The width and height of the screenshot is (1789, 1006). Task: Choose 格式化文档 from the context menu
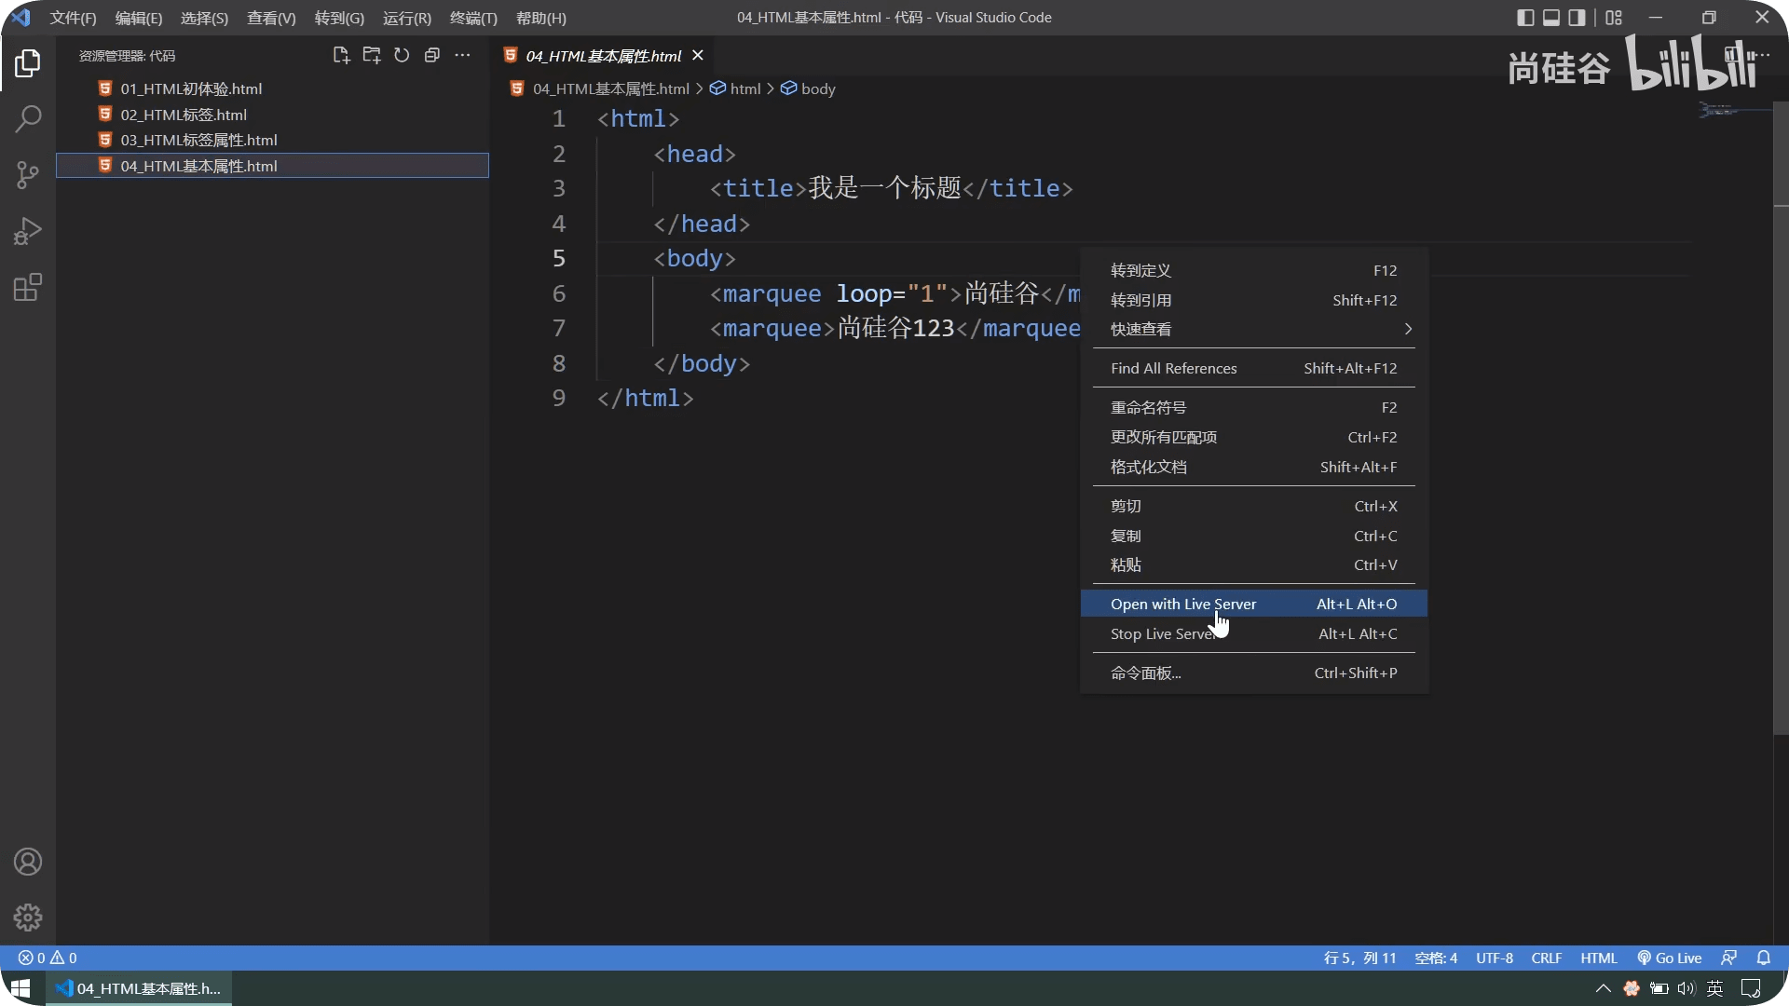1149,467
